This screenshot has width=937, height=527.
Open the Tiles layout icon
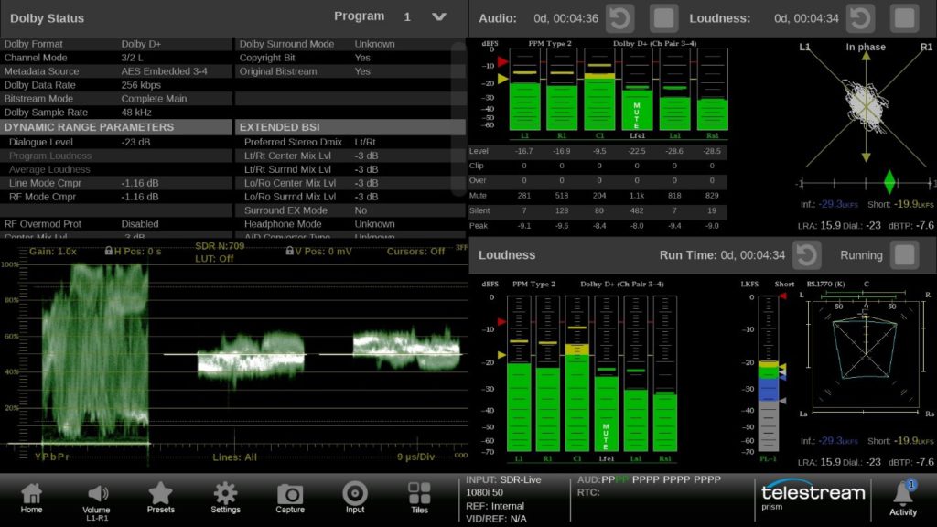click(419, 497)
